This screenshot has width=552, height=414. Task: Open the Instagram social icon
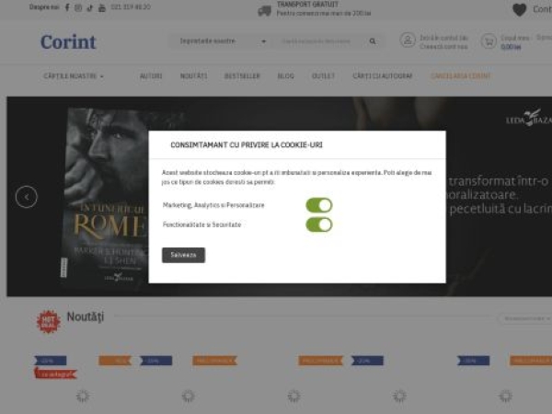(78, 7)
